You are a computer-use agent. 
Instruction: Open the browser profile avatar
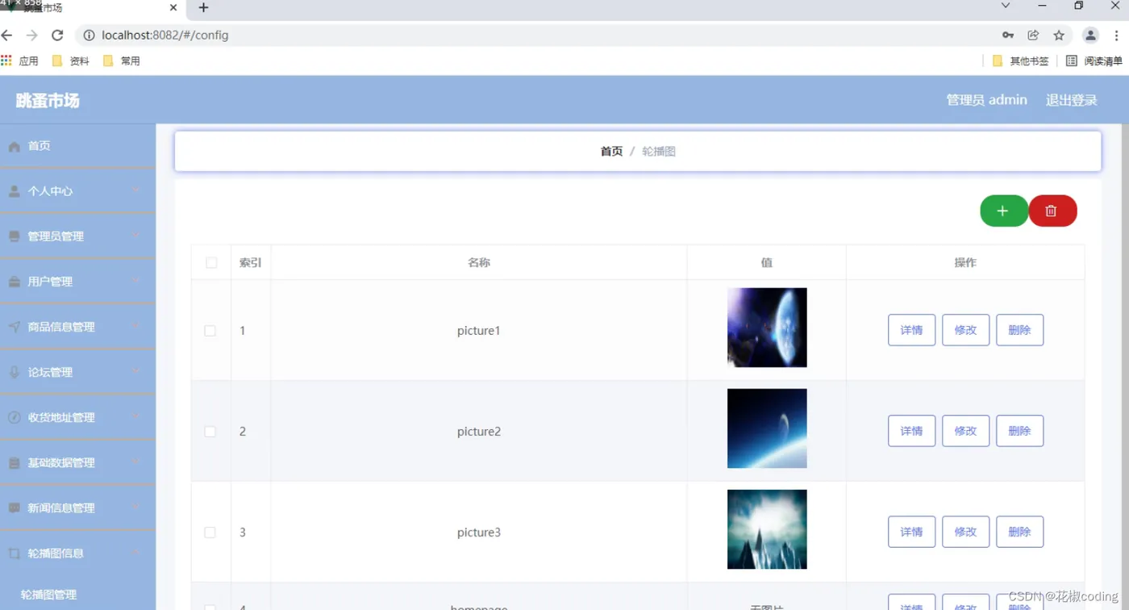(x=1090, y=36)
